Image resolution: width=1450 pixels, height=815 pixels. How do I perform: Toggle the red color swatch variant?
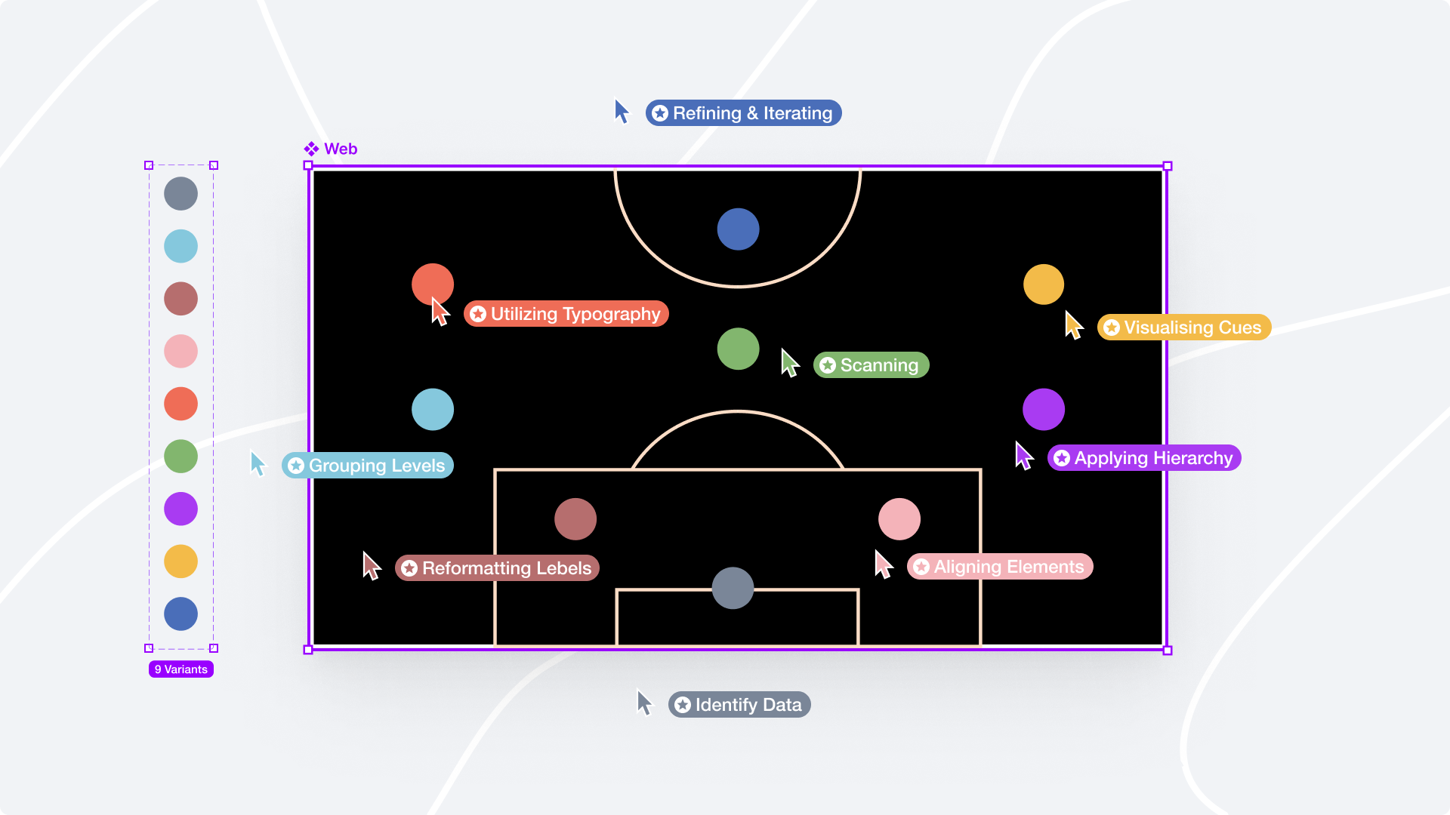point(180,403)
